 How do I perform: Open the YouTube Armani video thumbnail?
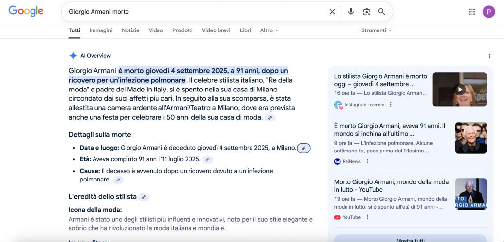click(471, 194)
